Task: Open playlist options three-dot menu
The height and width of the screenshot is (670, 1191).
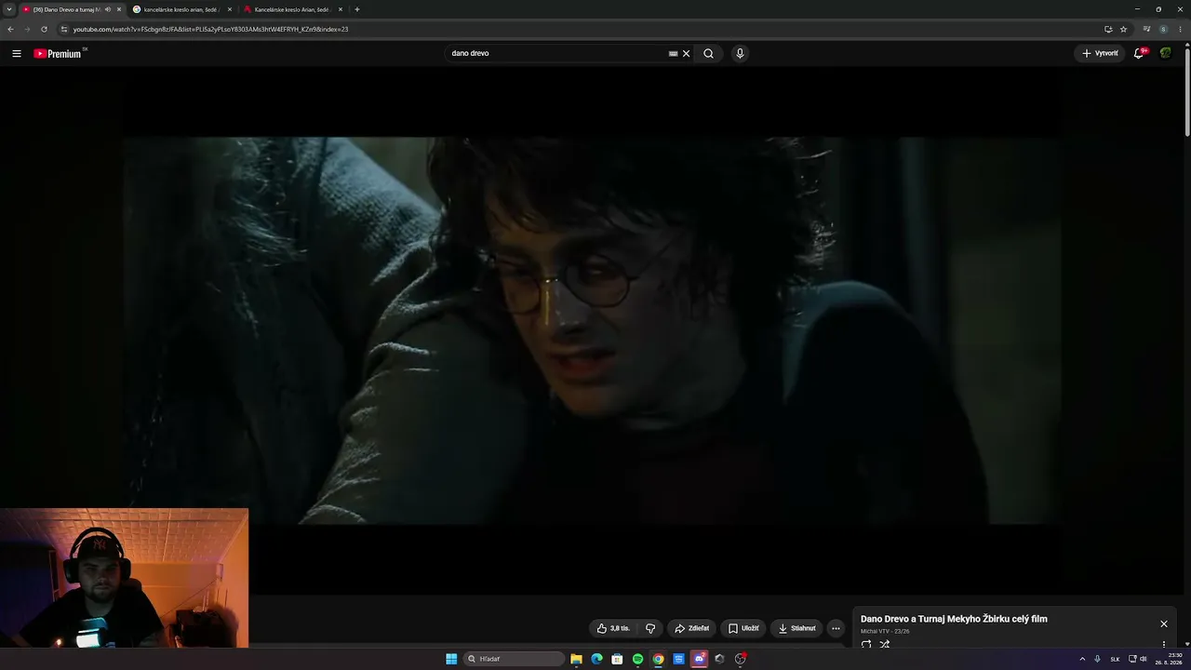Action: tap(1163, 644)
